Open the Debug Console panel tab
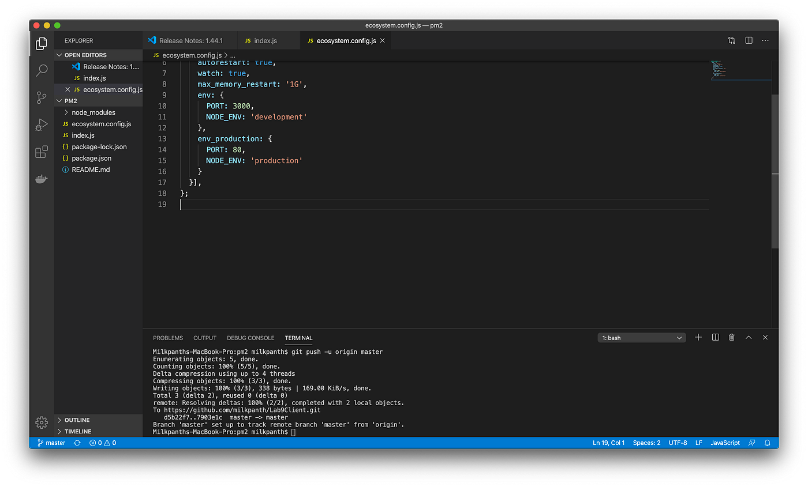 pyautogui.click(x=250, y=338)
